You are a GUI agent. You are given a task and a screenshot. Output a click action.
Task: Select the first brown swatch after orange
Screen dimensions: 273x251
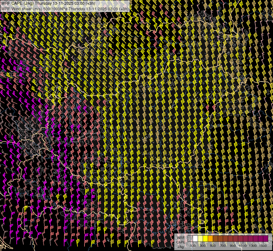point(215,239)
